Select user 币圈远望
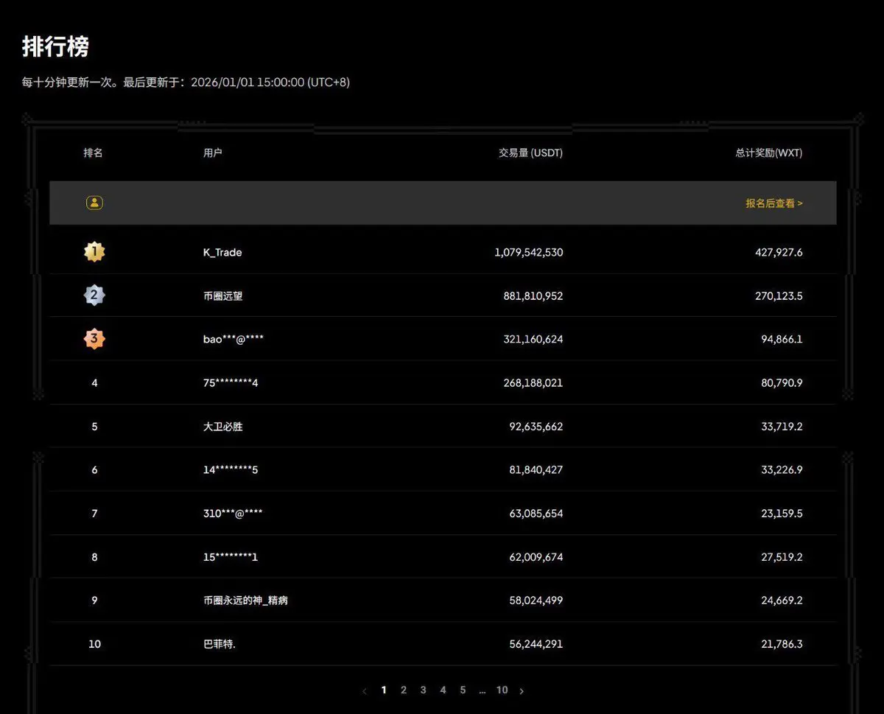 click(x=222, y=295)
